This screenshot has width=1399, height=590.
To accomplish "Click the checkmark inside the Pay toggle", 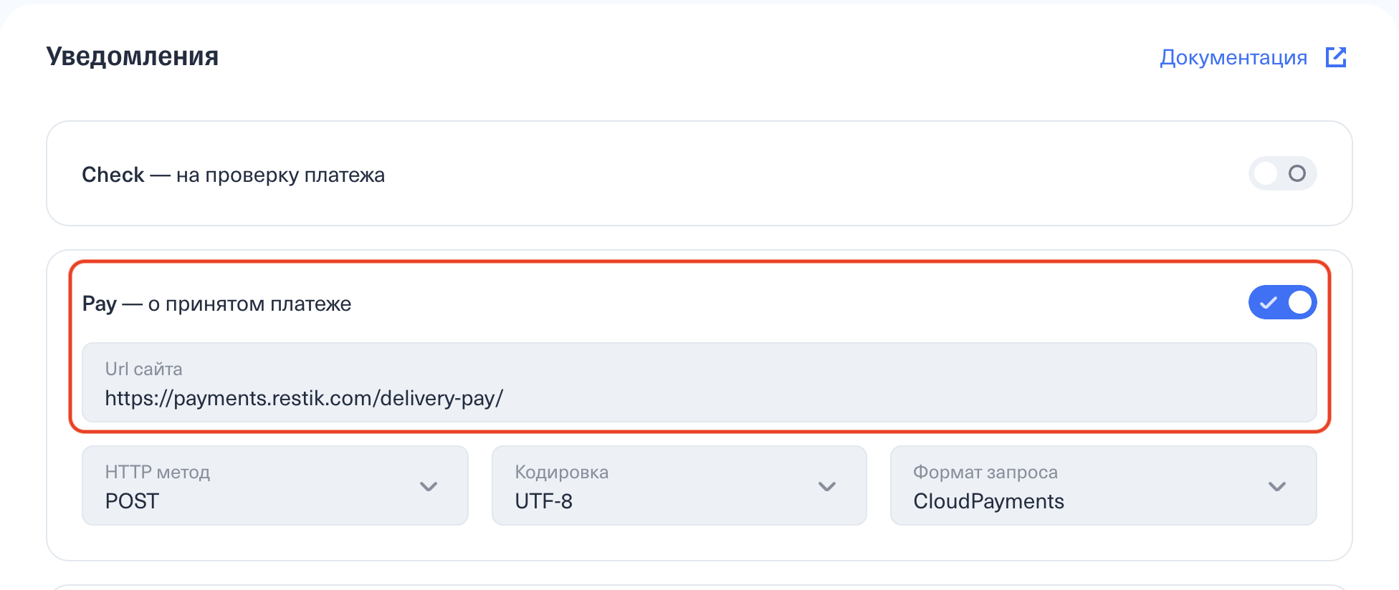I will click(1268, 303).
